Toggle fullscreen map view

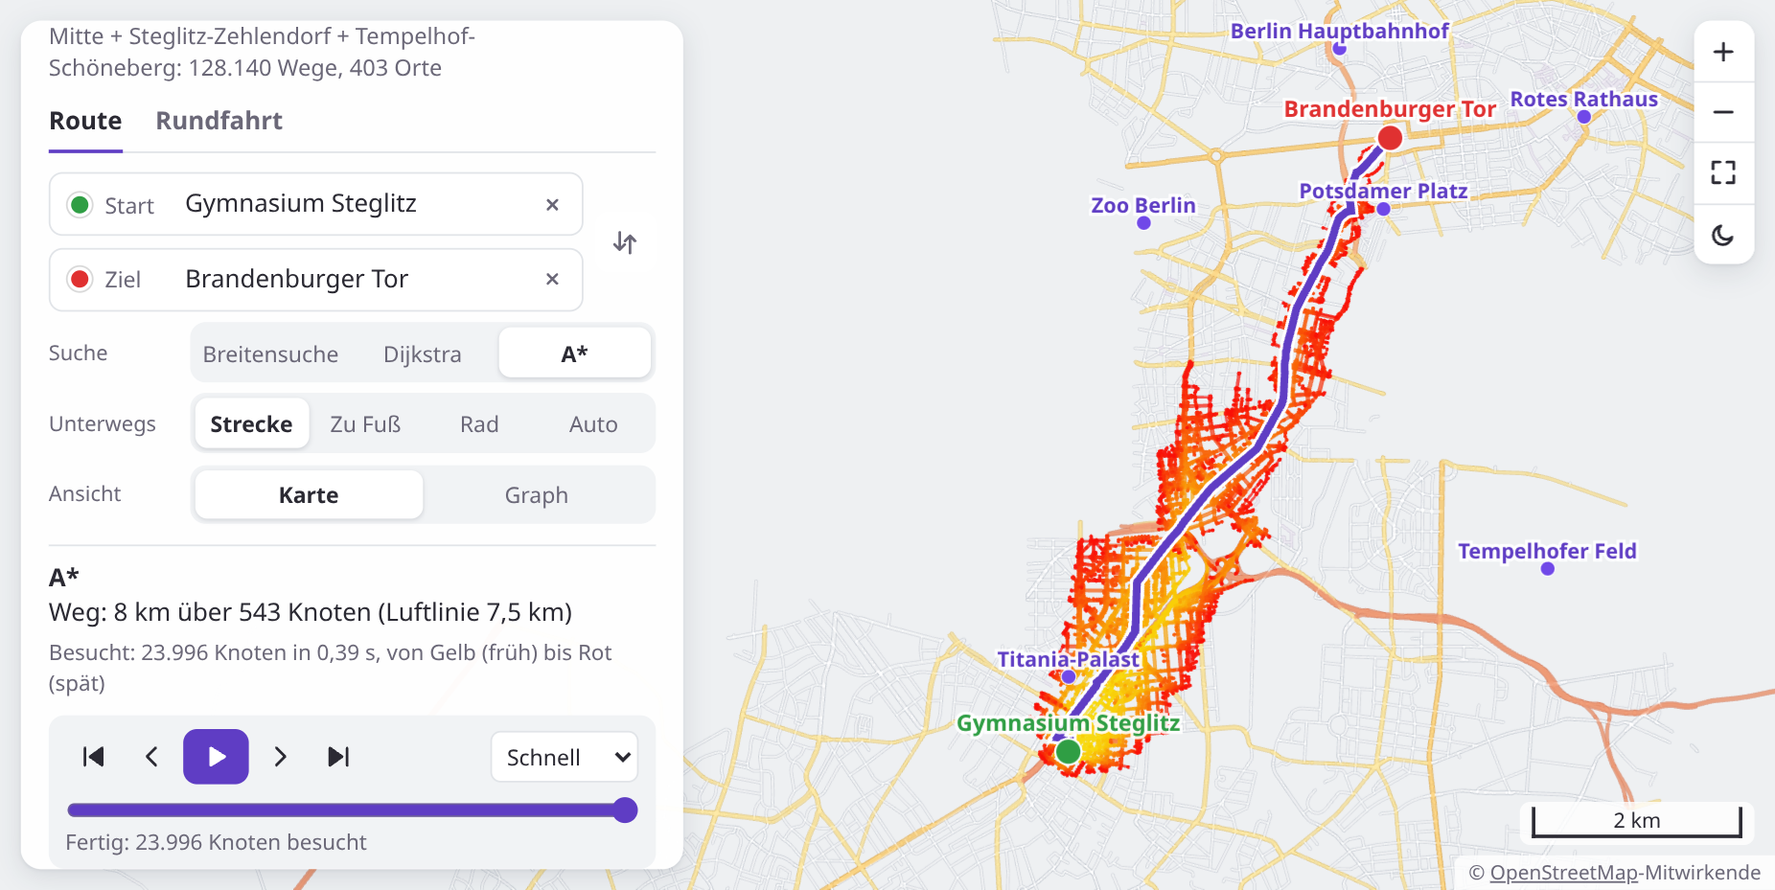pos(1723,172)
